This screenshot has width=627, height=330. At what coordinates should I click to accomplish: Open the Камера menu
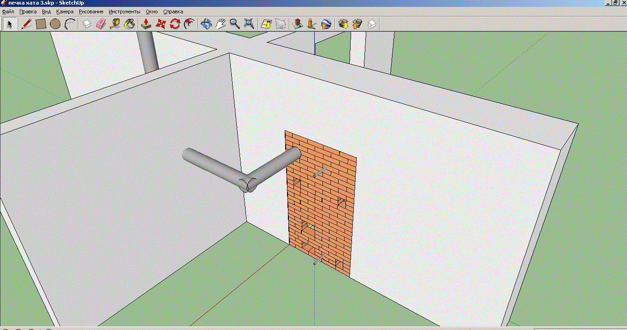pyautogui.click(x=64, y=12)
